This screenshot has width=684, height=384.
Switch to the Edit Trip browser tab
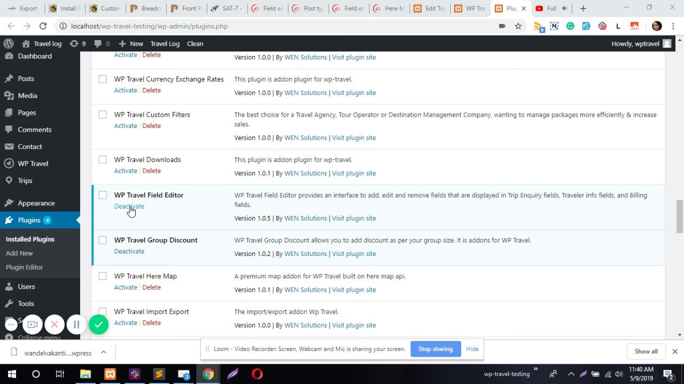pyautogui.click(x=430, y=9)
